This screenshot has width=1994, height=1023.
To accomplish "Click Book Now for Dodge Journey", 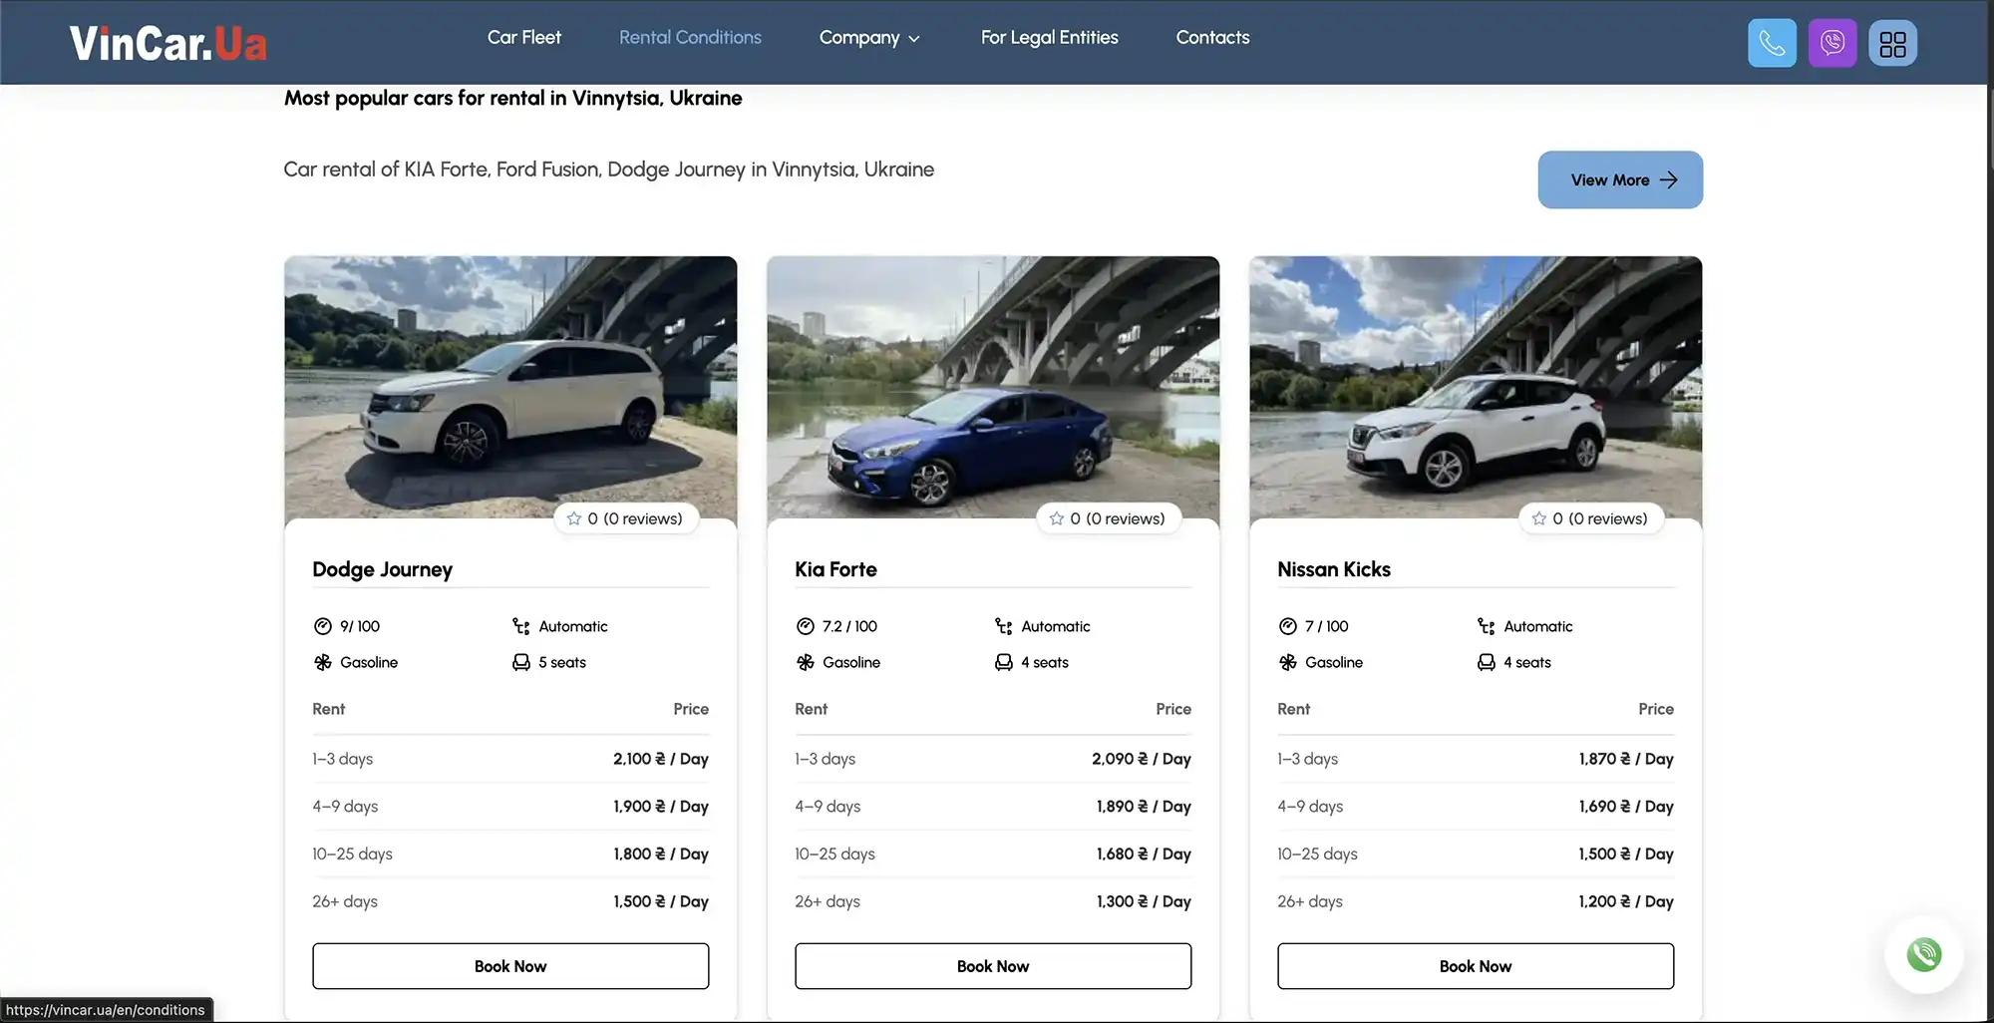I will point(510,966).
